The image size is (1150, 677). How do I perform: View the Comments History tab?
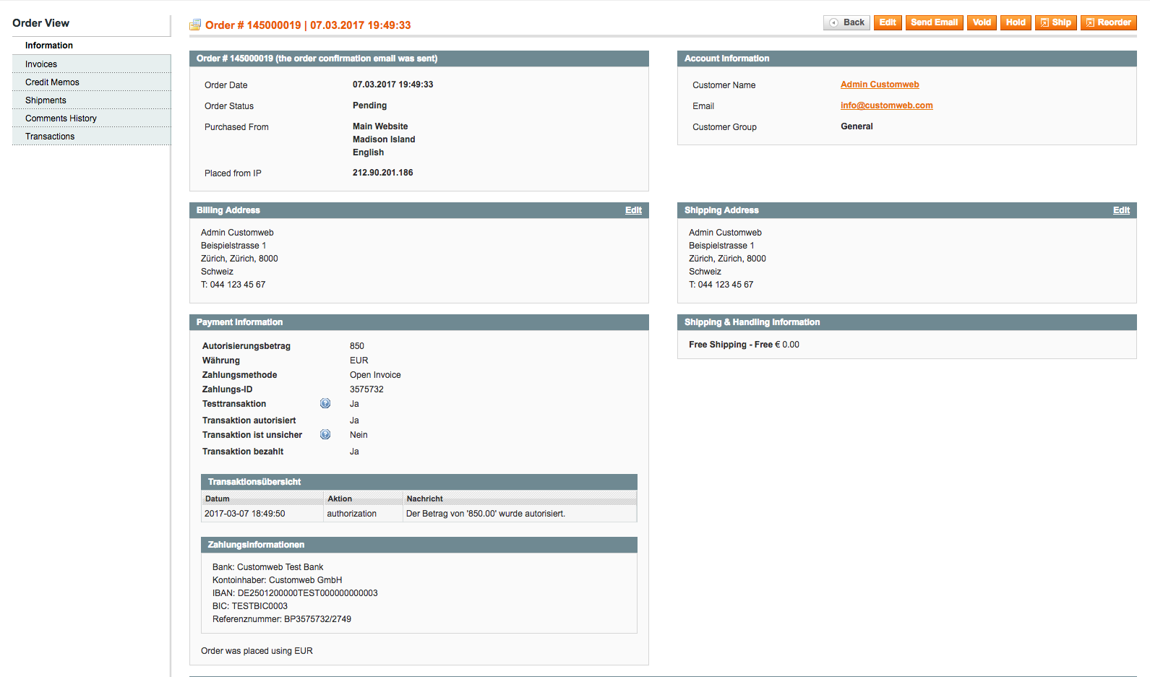pos(61,118)
